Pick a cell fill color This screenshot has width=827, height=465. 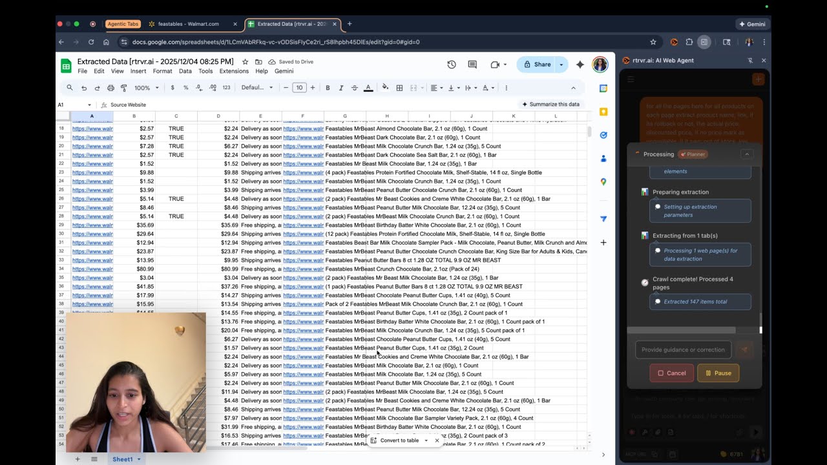point(386,88)
